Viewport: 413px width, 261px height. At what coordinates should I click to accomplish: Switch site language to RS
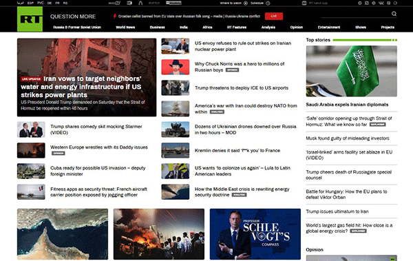tap(65, 3)
